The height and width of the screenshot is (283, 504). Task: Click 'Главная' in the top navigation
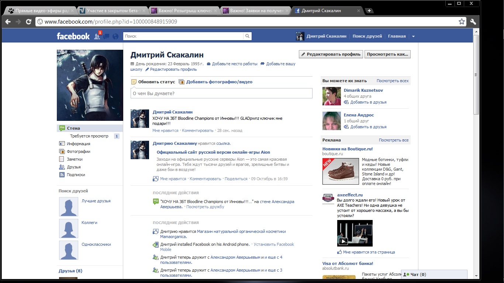click(x=397, y=36)
